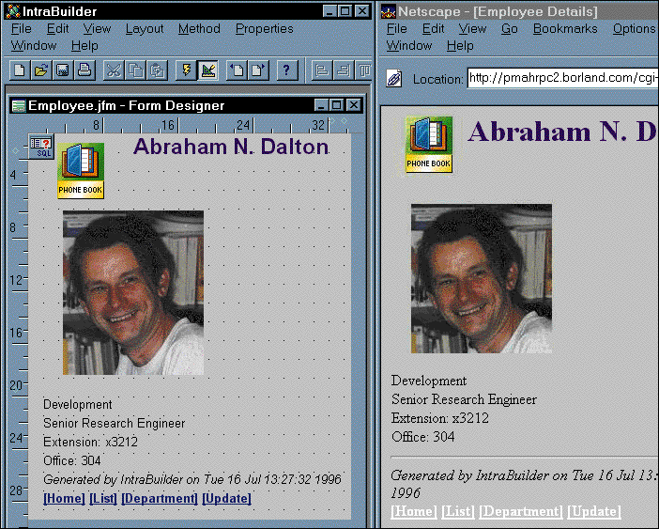Open Netscape Bookmarks menu

point(565,28)
